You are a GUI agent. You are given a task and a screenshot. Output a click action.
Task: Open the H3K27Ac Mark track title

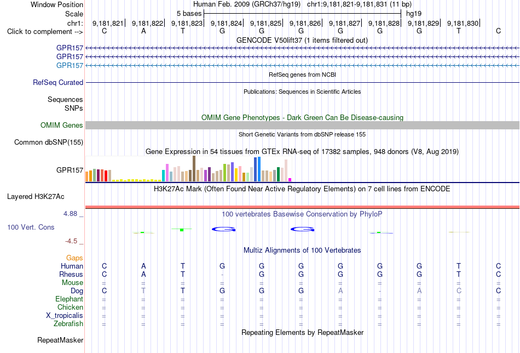(302, 189)
